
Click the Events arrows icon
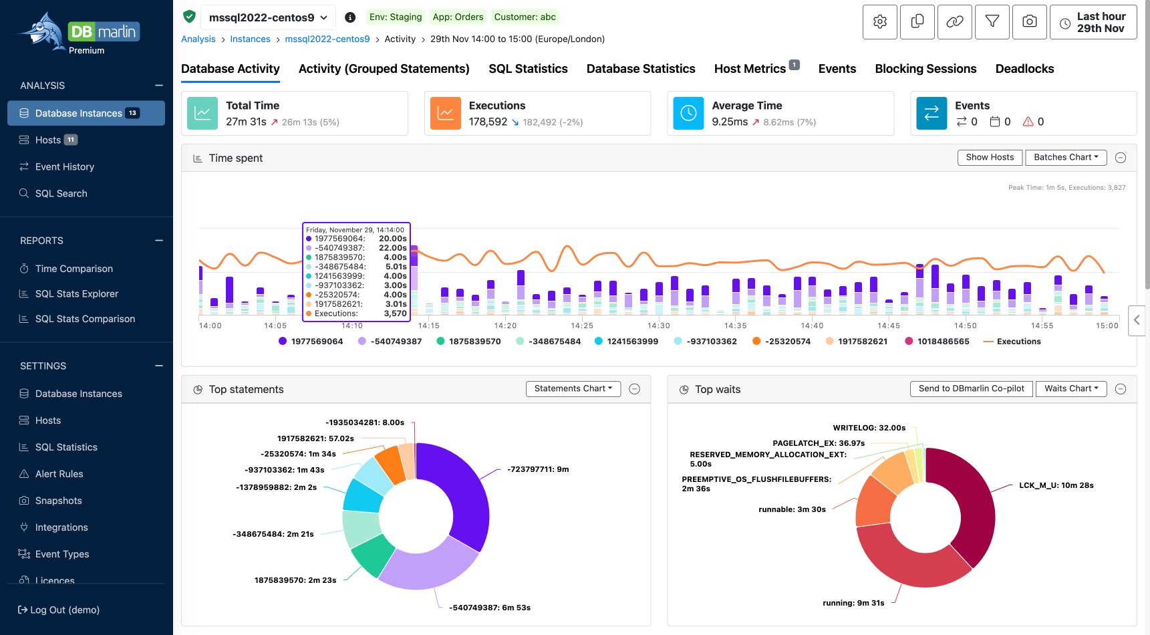click(931, 114)
